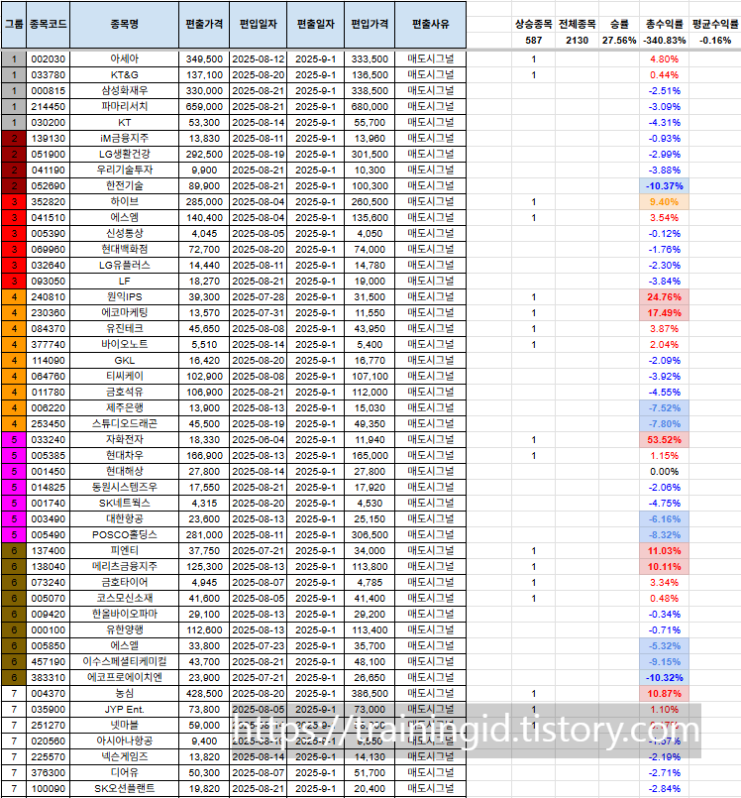Viewport: 741px width, 798px height.
Task: Select stock code 383310
Action: coord(48,677)
